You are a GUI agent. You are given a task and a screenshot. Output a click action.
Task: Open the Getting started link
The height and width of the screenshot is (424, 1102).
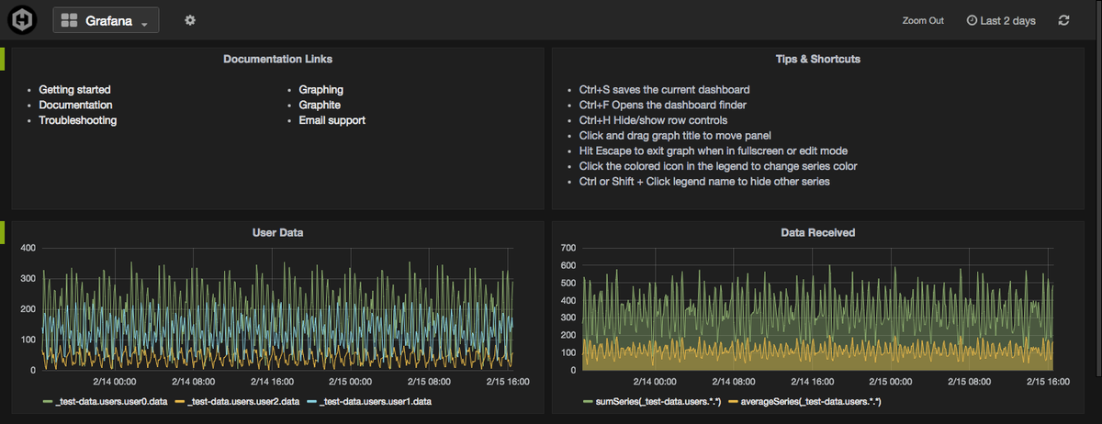pyautogui.click(x=74, y=90)
